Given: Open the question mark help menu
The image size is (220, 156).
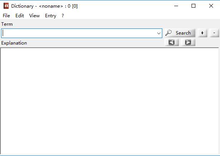Looking at the screenshot, I should click(63, 15).
